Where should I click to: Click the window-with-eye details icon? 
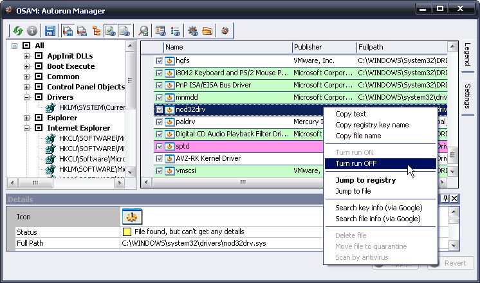pyautogui.click(x=161, y=31)
